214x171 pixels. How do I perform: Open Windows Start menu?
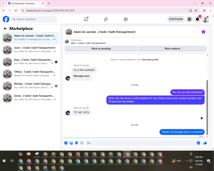[x=4, y=161]
